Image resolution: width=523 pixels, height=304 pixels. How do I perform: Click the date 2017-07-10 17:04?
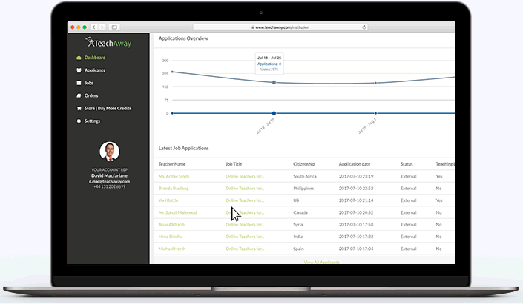point(356,249)
